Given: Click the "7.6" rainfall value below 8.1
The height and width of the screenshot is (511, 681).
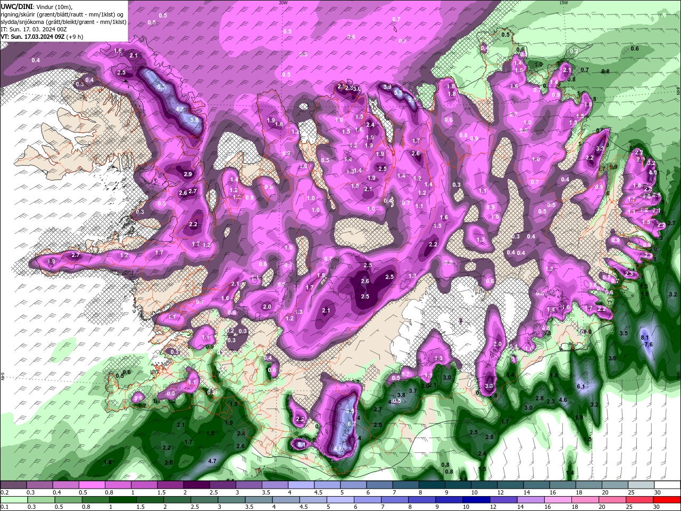Looking at the screenshot, I should tap(648, 344).
